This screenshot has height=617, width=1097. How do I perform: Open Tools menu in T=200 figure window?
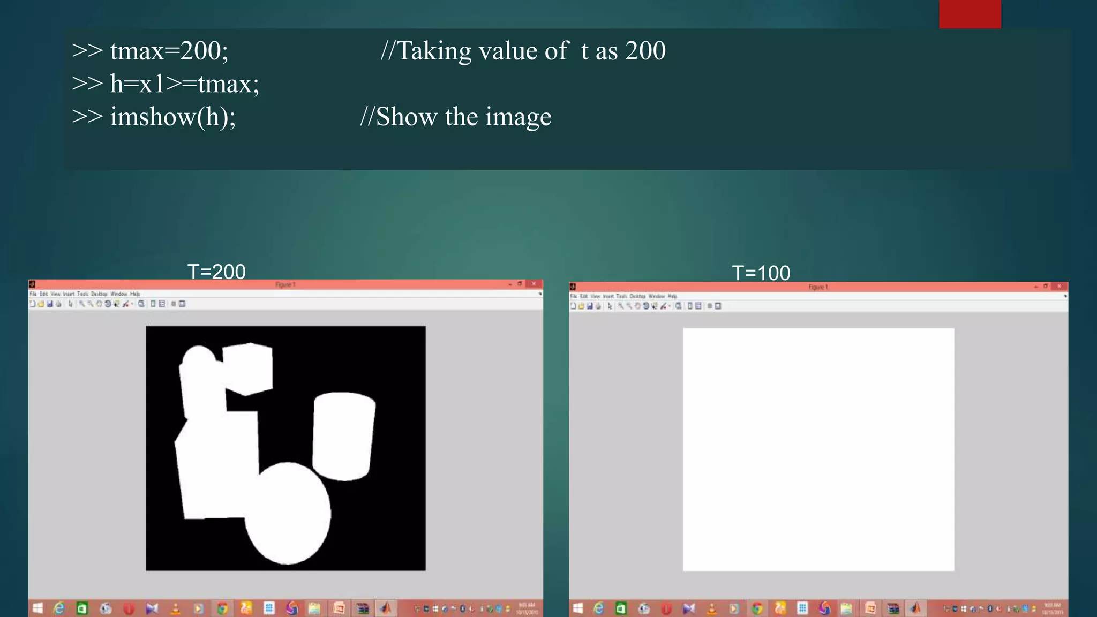[x=82, y=294]
